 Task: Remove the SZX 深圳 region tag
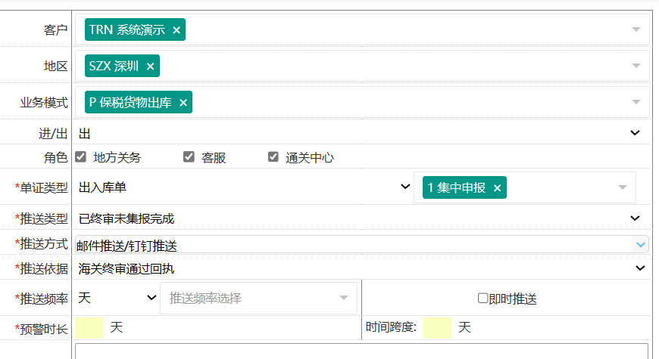click(x=150, y=67)
